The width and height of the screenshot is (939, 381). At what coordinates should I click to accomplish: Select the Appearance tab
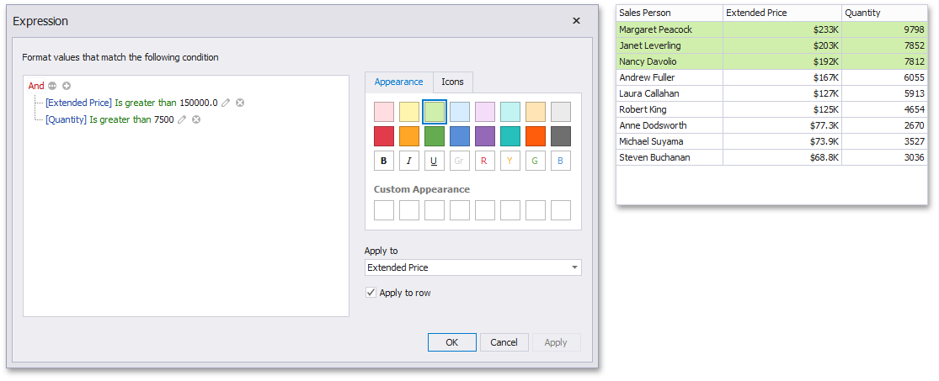(x=398, y=82)
